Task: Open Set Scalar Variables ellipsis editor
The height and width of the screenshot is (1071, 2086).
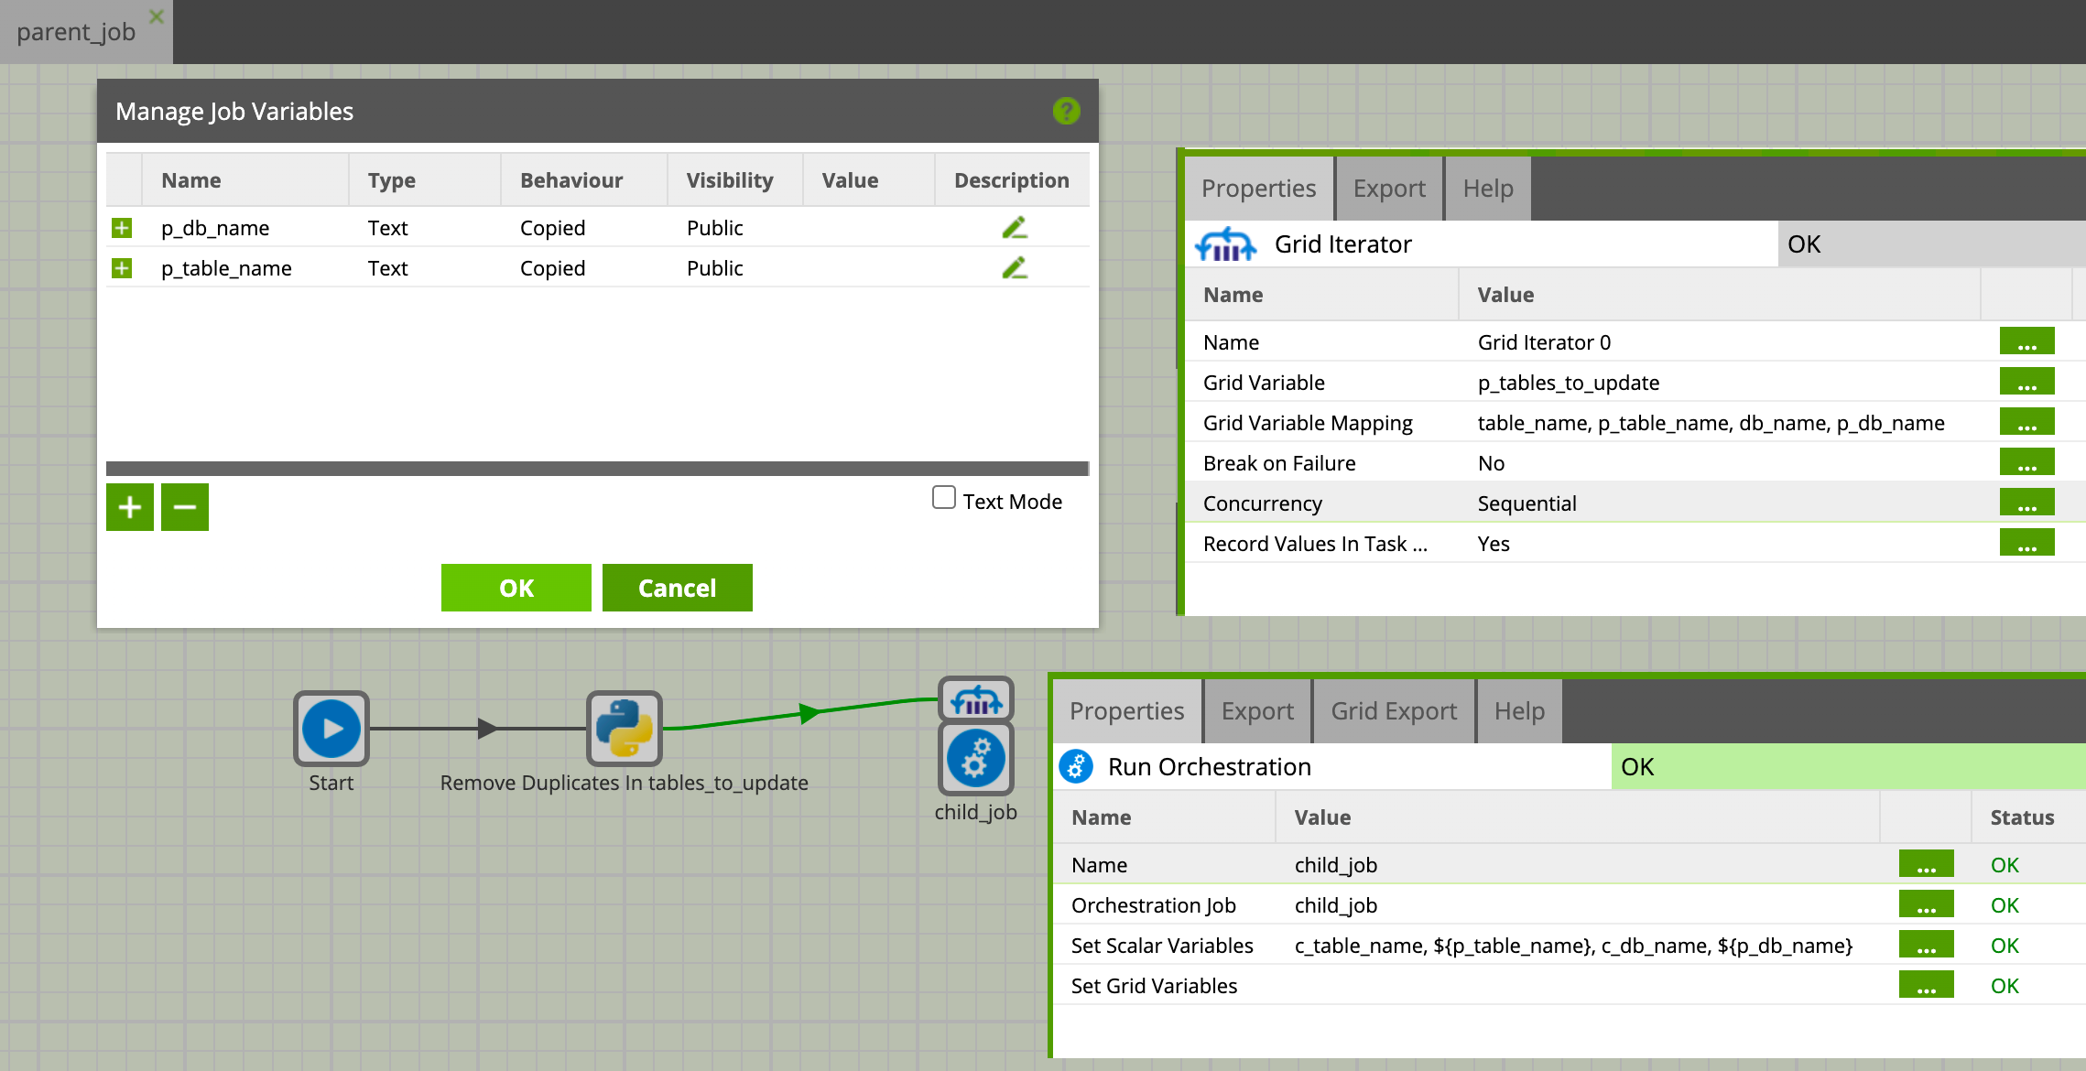Action: click(x=1925, y=946)
